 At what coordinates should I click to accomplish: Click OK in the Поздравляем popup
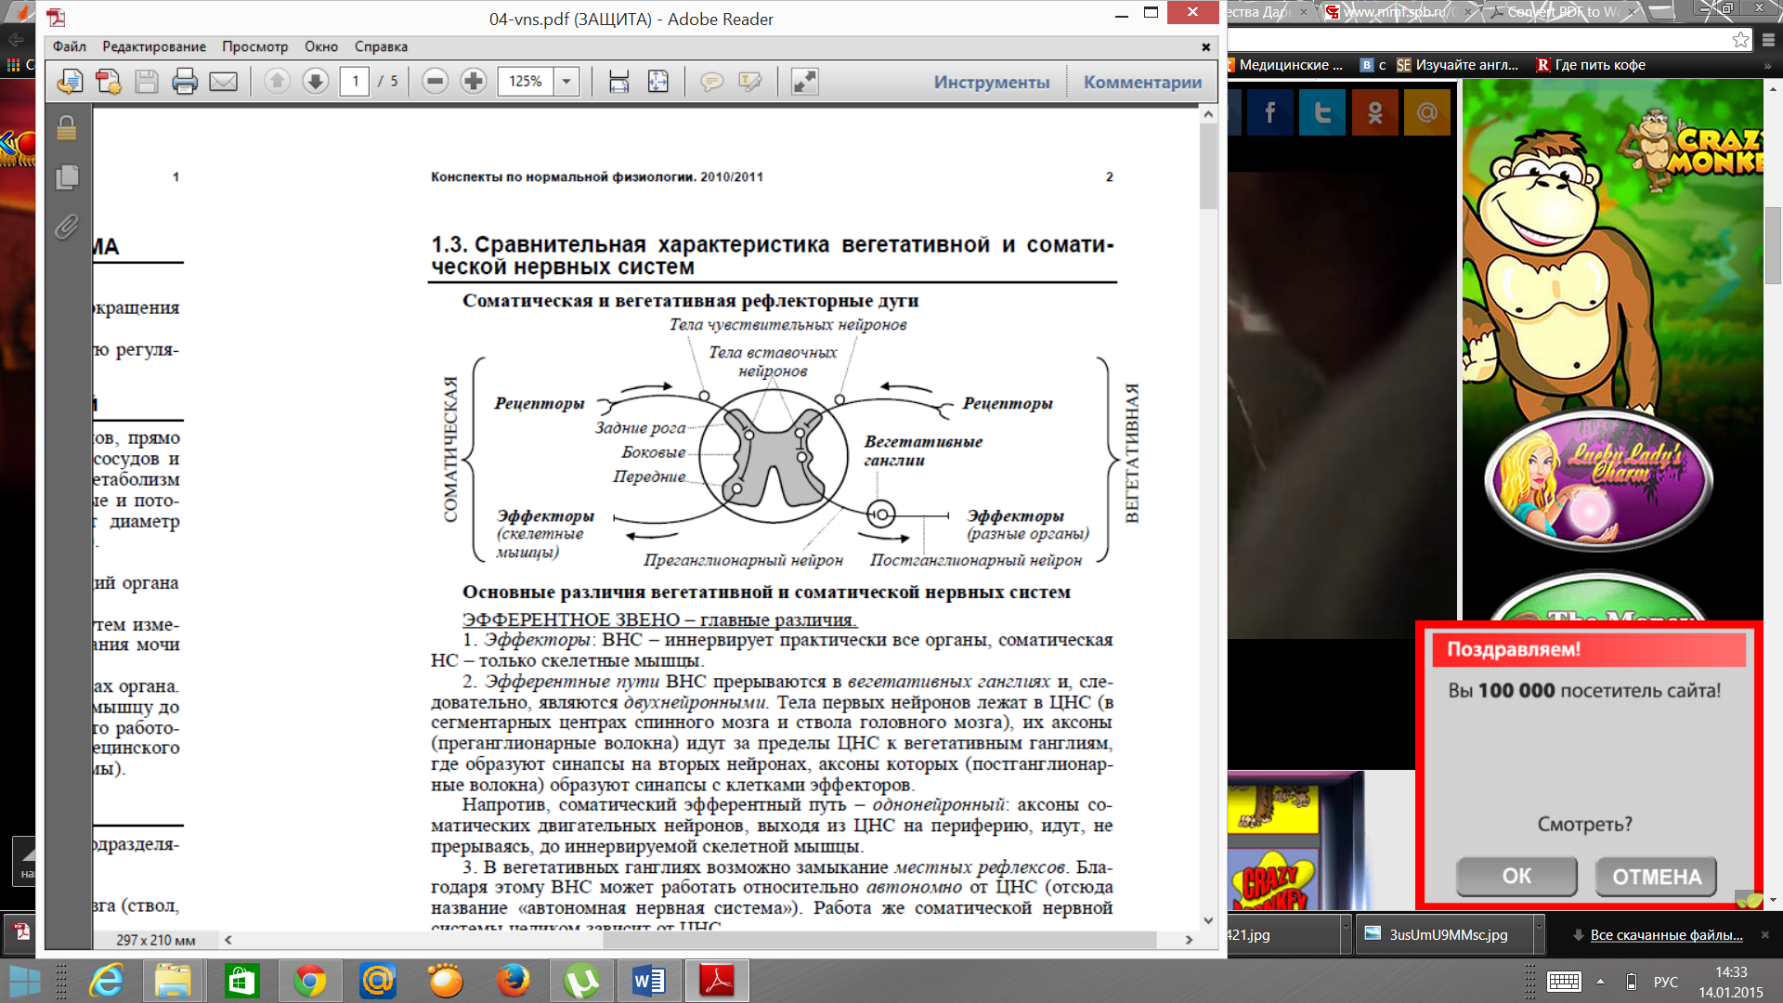pos(1516,876)
